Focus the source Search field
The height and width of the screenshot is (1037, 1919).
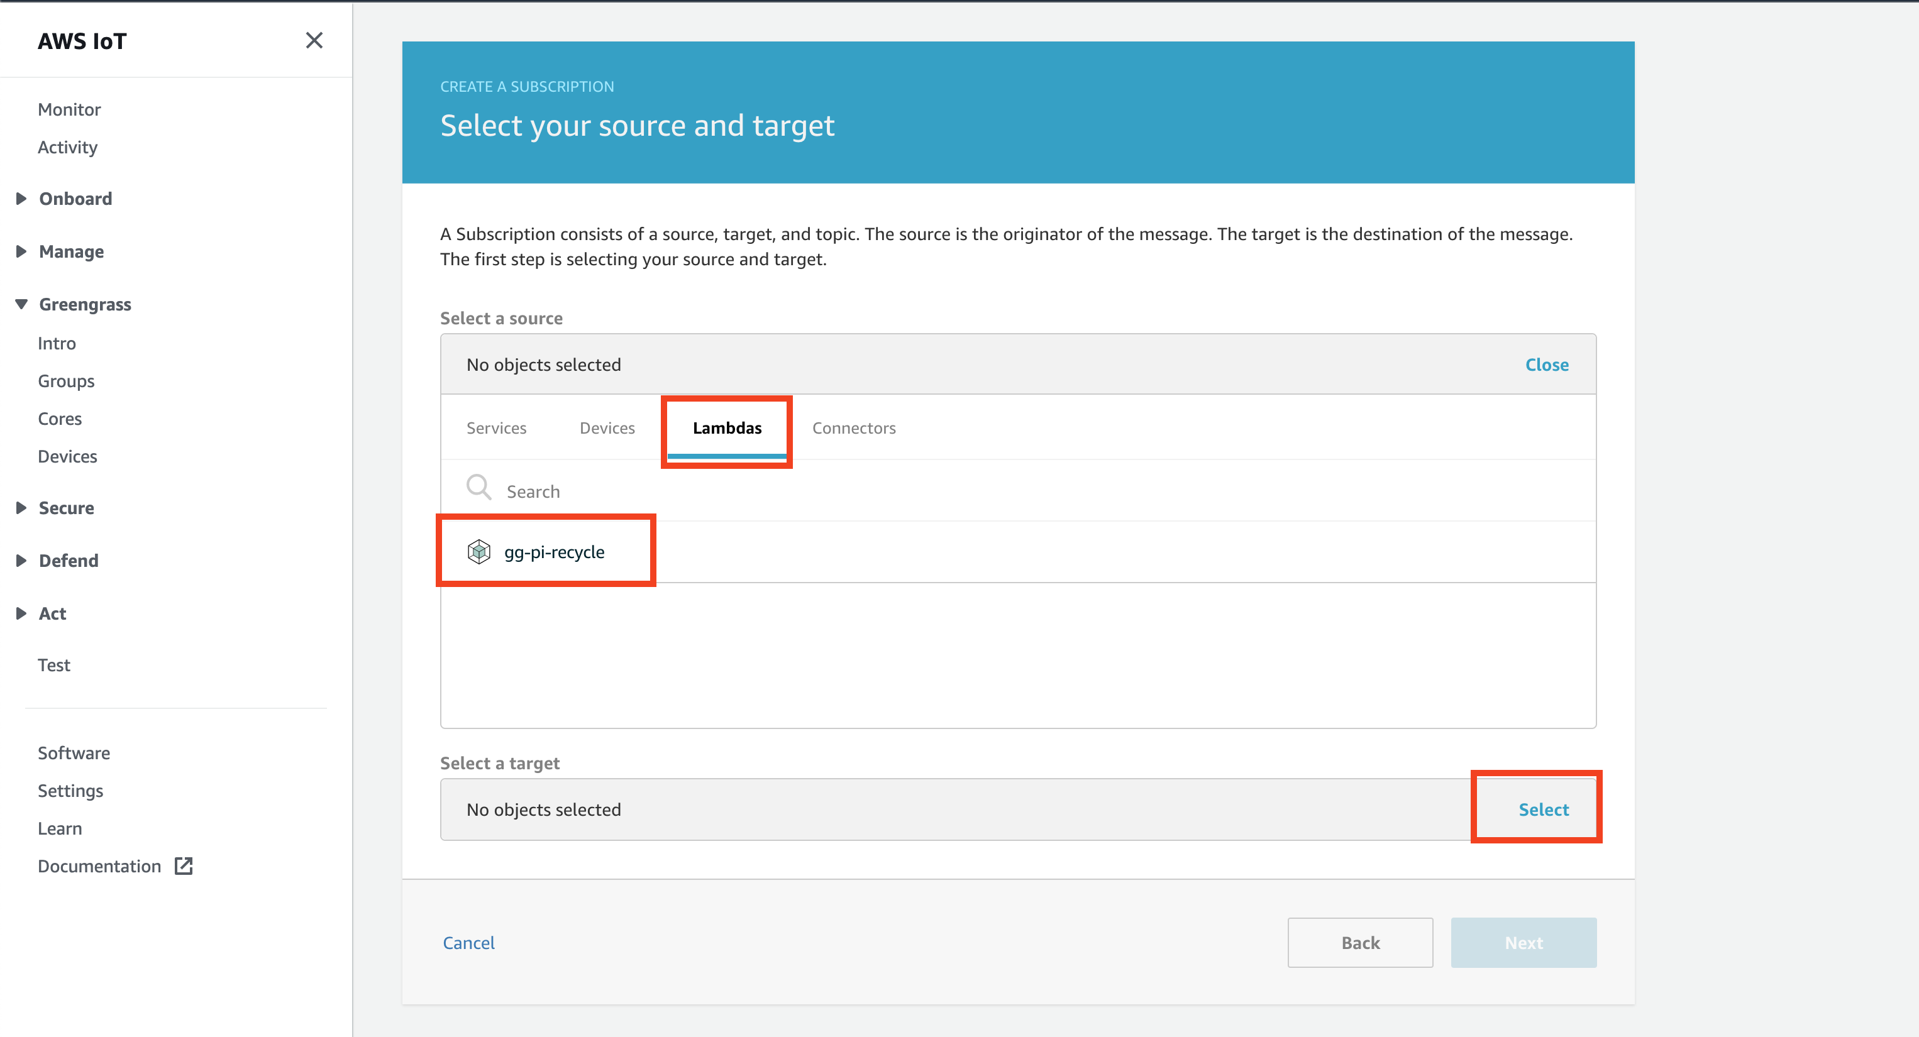pyautogui.click(x=1017, y=491)
